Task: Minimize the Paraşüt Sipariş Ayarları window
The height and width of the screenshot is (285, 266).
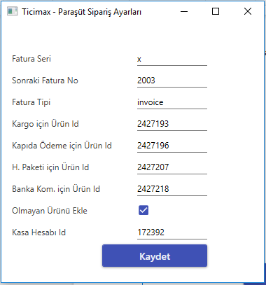Action: click(184, 11)
